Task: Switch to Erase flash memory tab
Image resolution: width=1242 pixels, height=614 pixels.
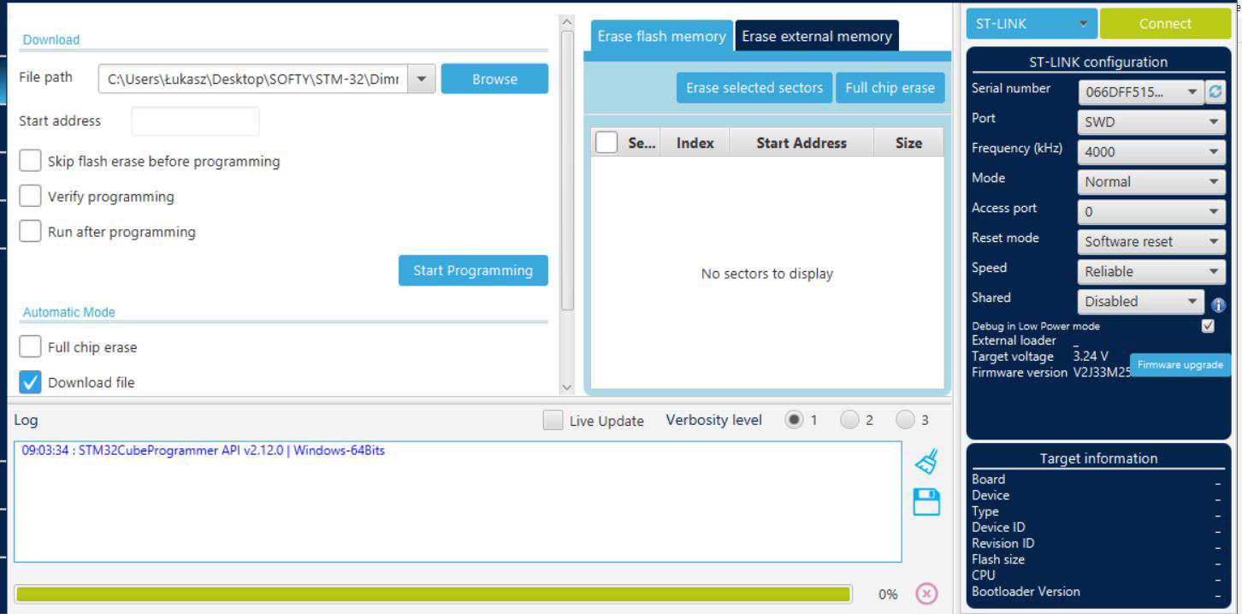Action: (x=661, y=36)
